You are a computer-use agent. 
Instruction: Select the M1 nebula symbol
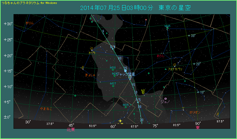(x=143, y=93)
